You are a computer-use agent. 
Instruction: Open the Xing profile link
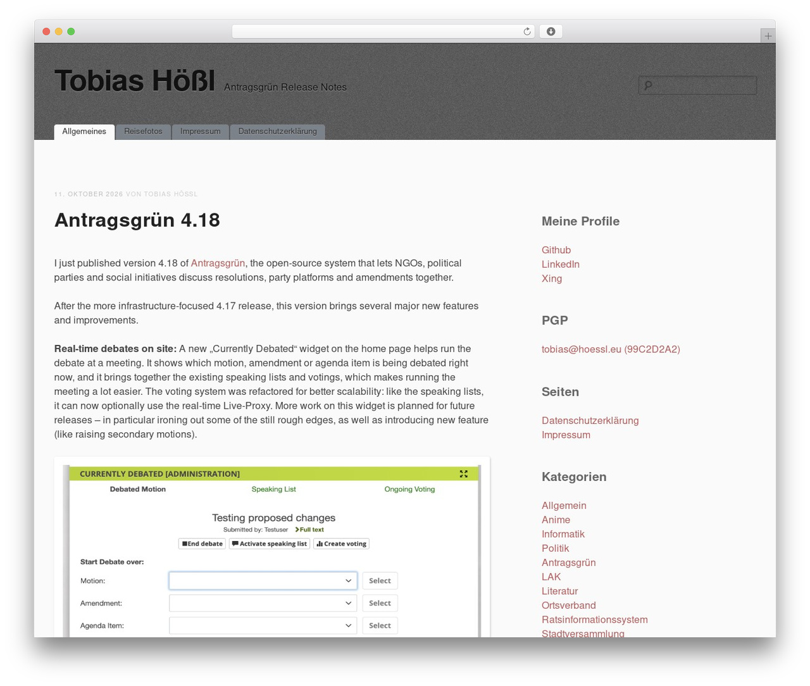[x=552, y=278]
